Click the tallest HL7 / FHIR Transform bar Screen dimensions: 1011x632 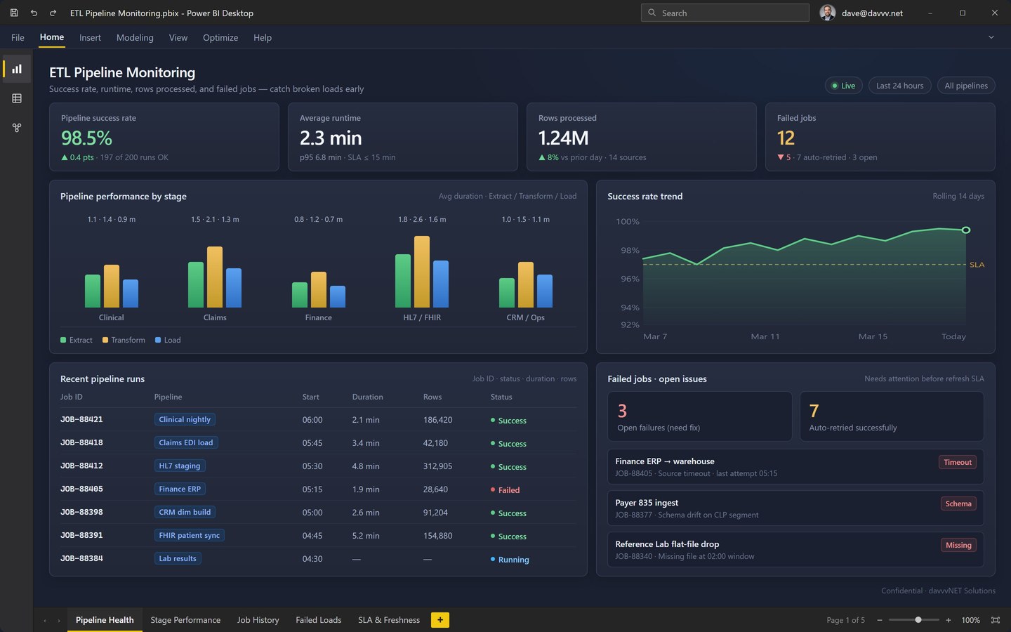pos(422,272)
